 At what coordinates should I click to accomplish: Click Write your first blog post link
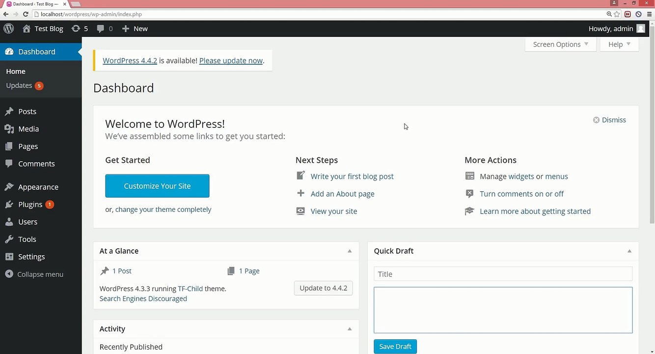pos(352,176)
